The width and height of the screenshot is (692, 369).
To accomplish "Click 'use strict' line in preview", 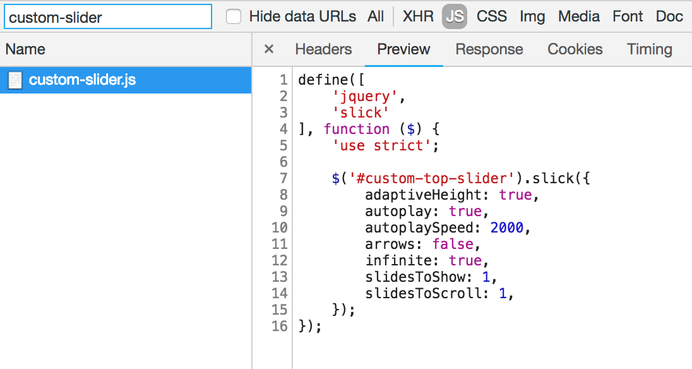I will pos(385,145).
